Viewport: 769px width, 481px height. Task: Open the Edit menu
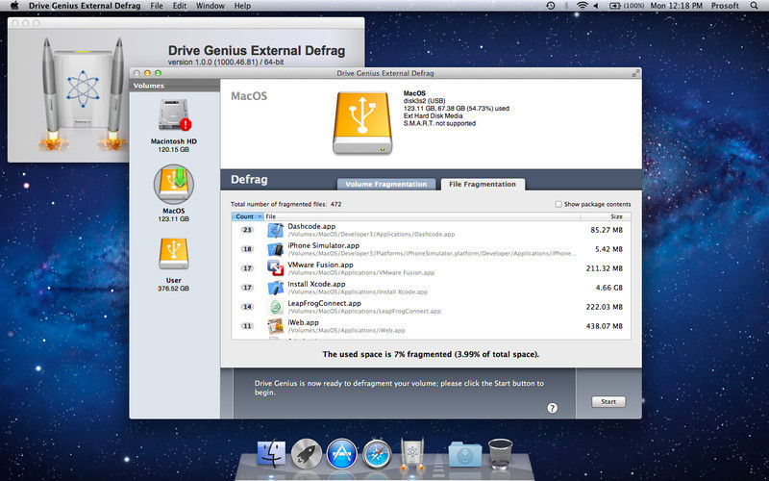(180, 6)
